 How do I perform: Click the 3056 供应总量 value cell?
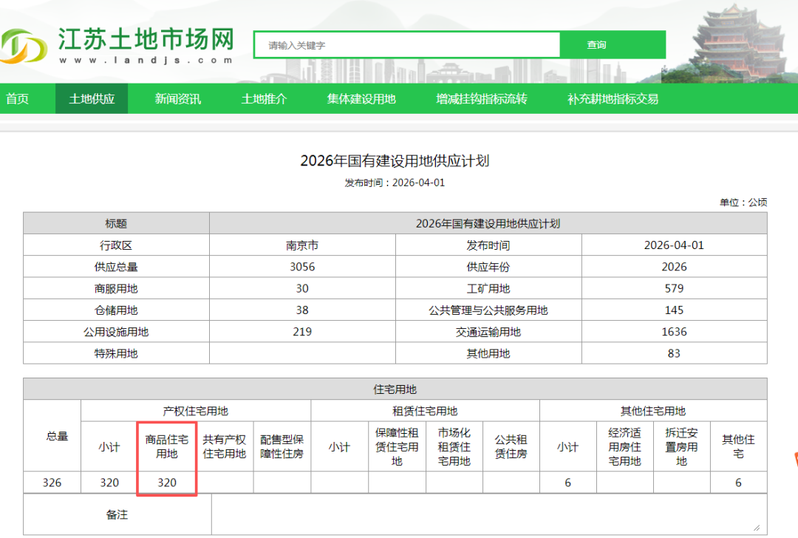[302, 267]
